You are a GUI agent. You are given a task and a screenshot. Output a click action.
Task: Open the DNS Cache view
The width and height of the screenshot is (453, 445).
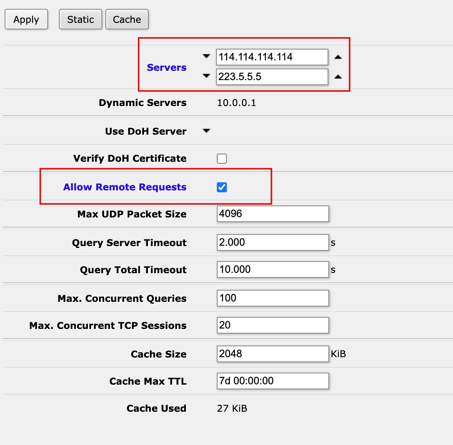127,19
